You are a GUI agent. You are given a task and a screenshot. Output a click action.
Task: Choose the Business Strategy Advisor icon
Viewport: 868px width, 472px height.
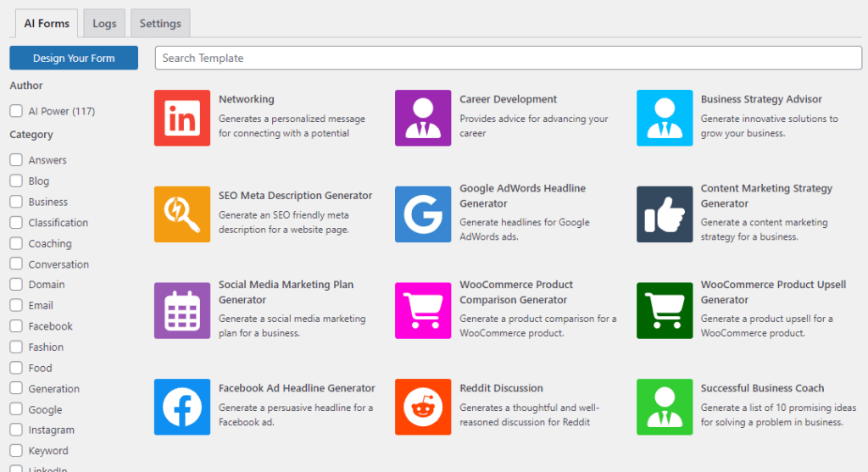[x=665, y=118]
